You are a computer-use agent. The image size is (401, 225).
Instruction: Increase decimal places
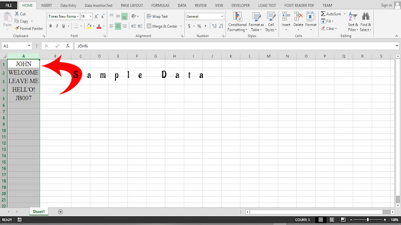[x=214, y=26]
